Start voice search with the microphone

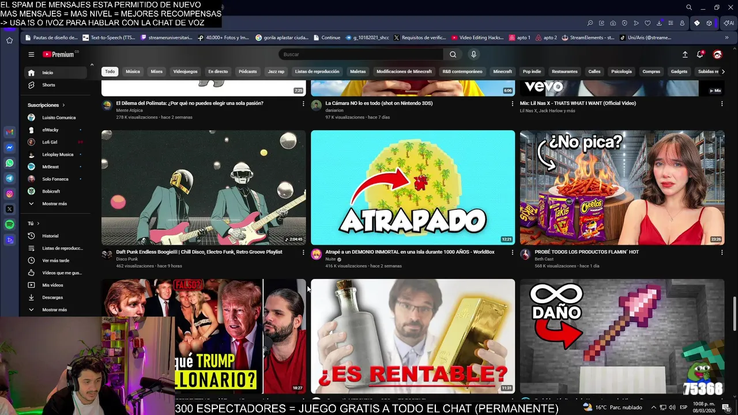point(473,54)
